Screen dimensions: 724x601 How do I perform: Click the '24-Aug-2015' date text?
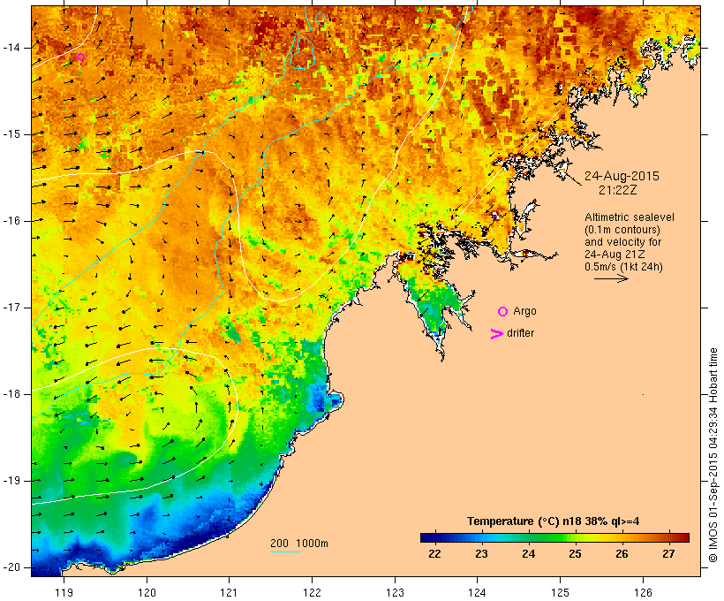622,176
